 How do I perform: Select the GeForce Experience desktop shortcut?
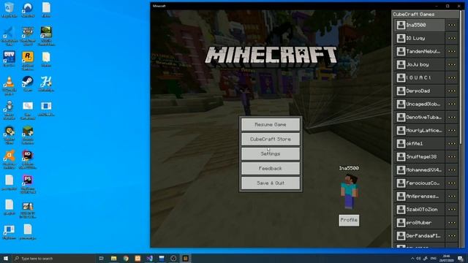(46, 36)
